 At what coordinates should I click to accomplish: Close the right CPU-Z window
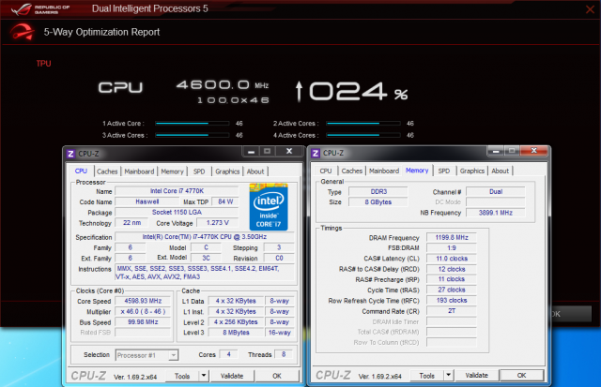534,151
